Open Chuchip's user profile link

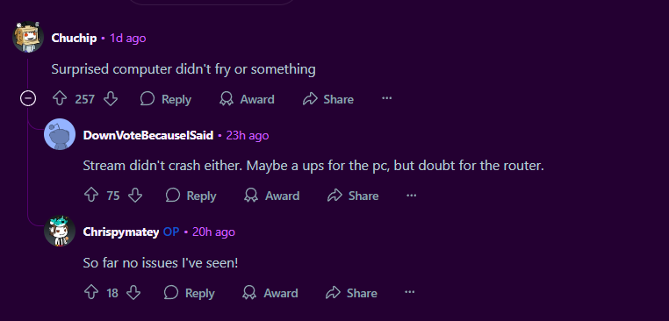[74, 38]
